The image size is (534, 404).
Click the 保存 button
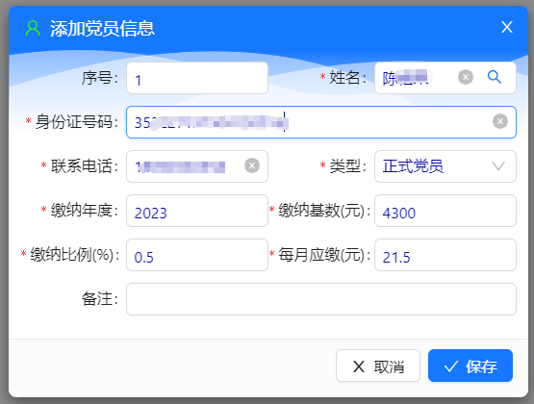(x=470, y=366)
